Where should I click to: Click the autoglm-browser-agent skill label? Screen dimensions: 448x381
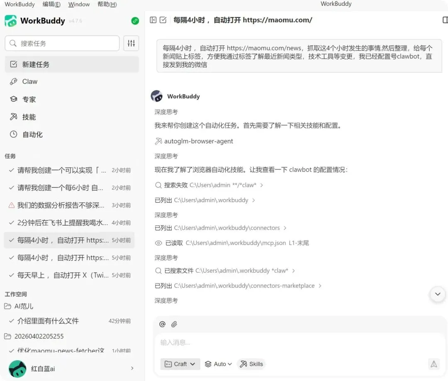pyautogui.click(x=199, y=141)
